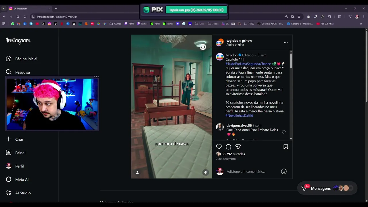Open the browser Extensions puzzle icon

click(x=329, y=17)
